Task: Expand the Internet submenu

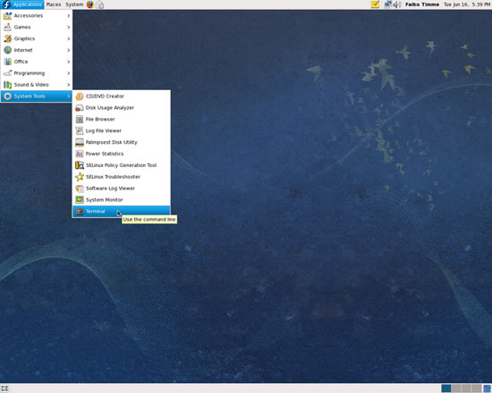Action: (x=37, y=50)
